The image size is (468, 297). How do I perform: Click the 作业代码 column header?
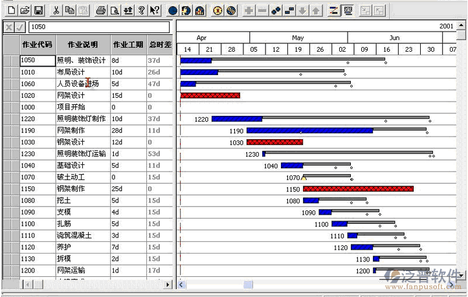point(37,45)
